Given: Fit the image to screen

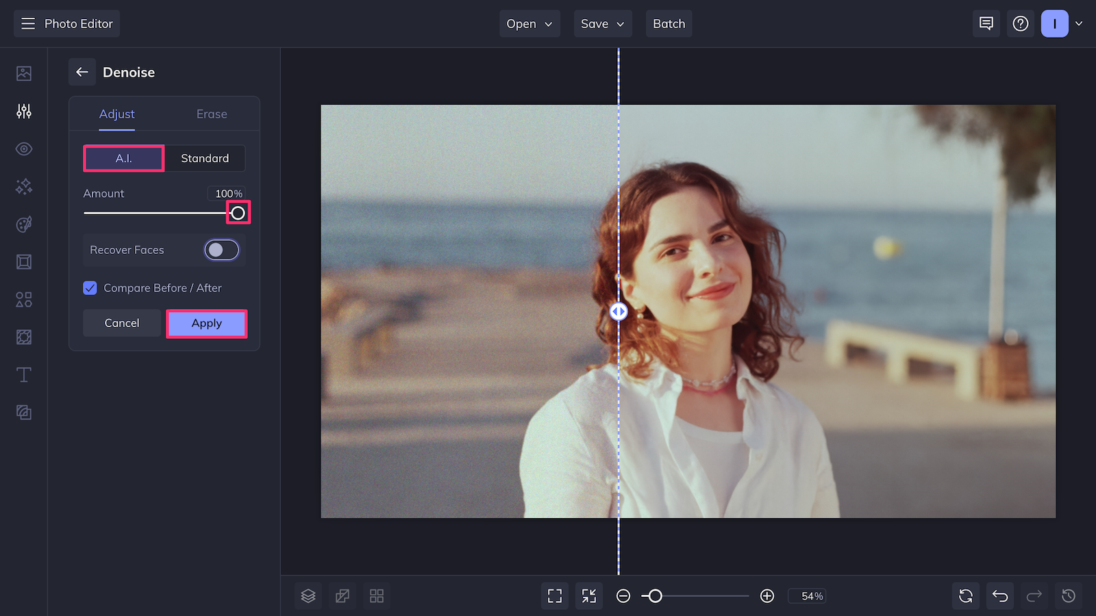Looking at the screenshot, I should point(555,595).
